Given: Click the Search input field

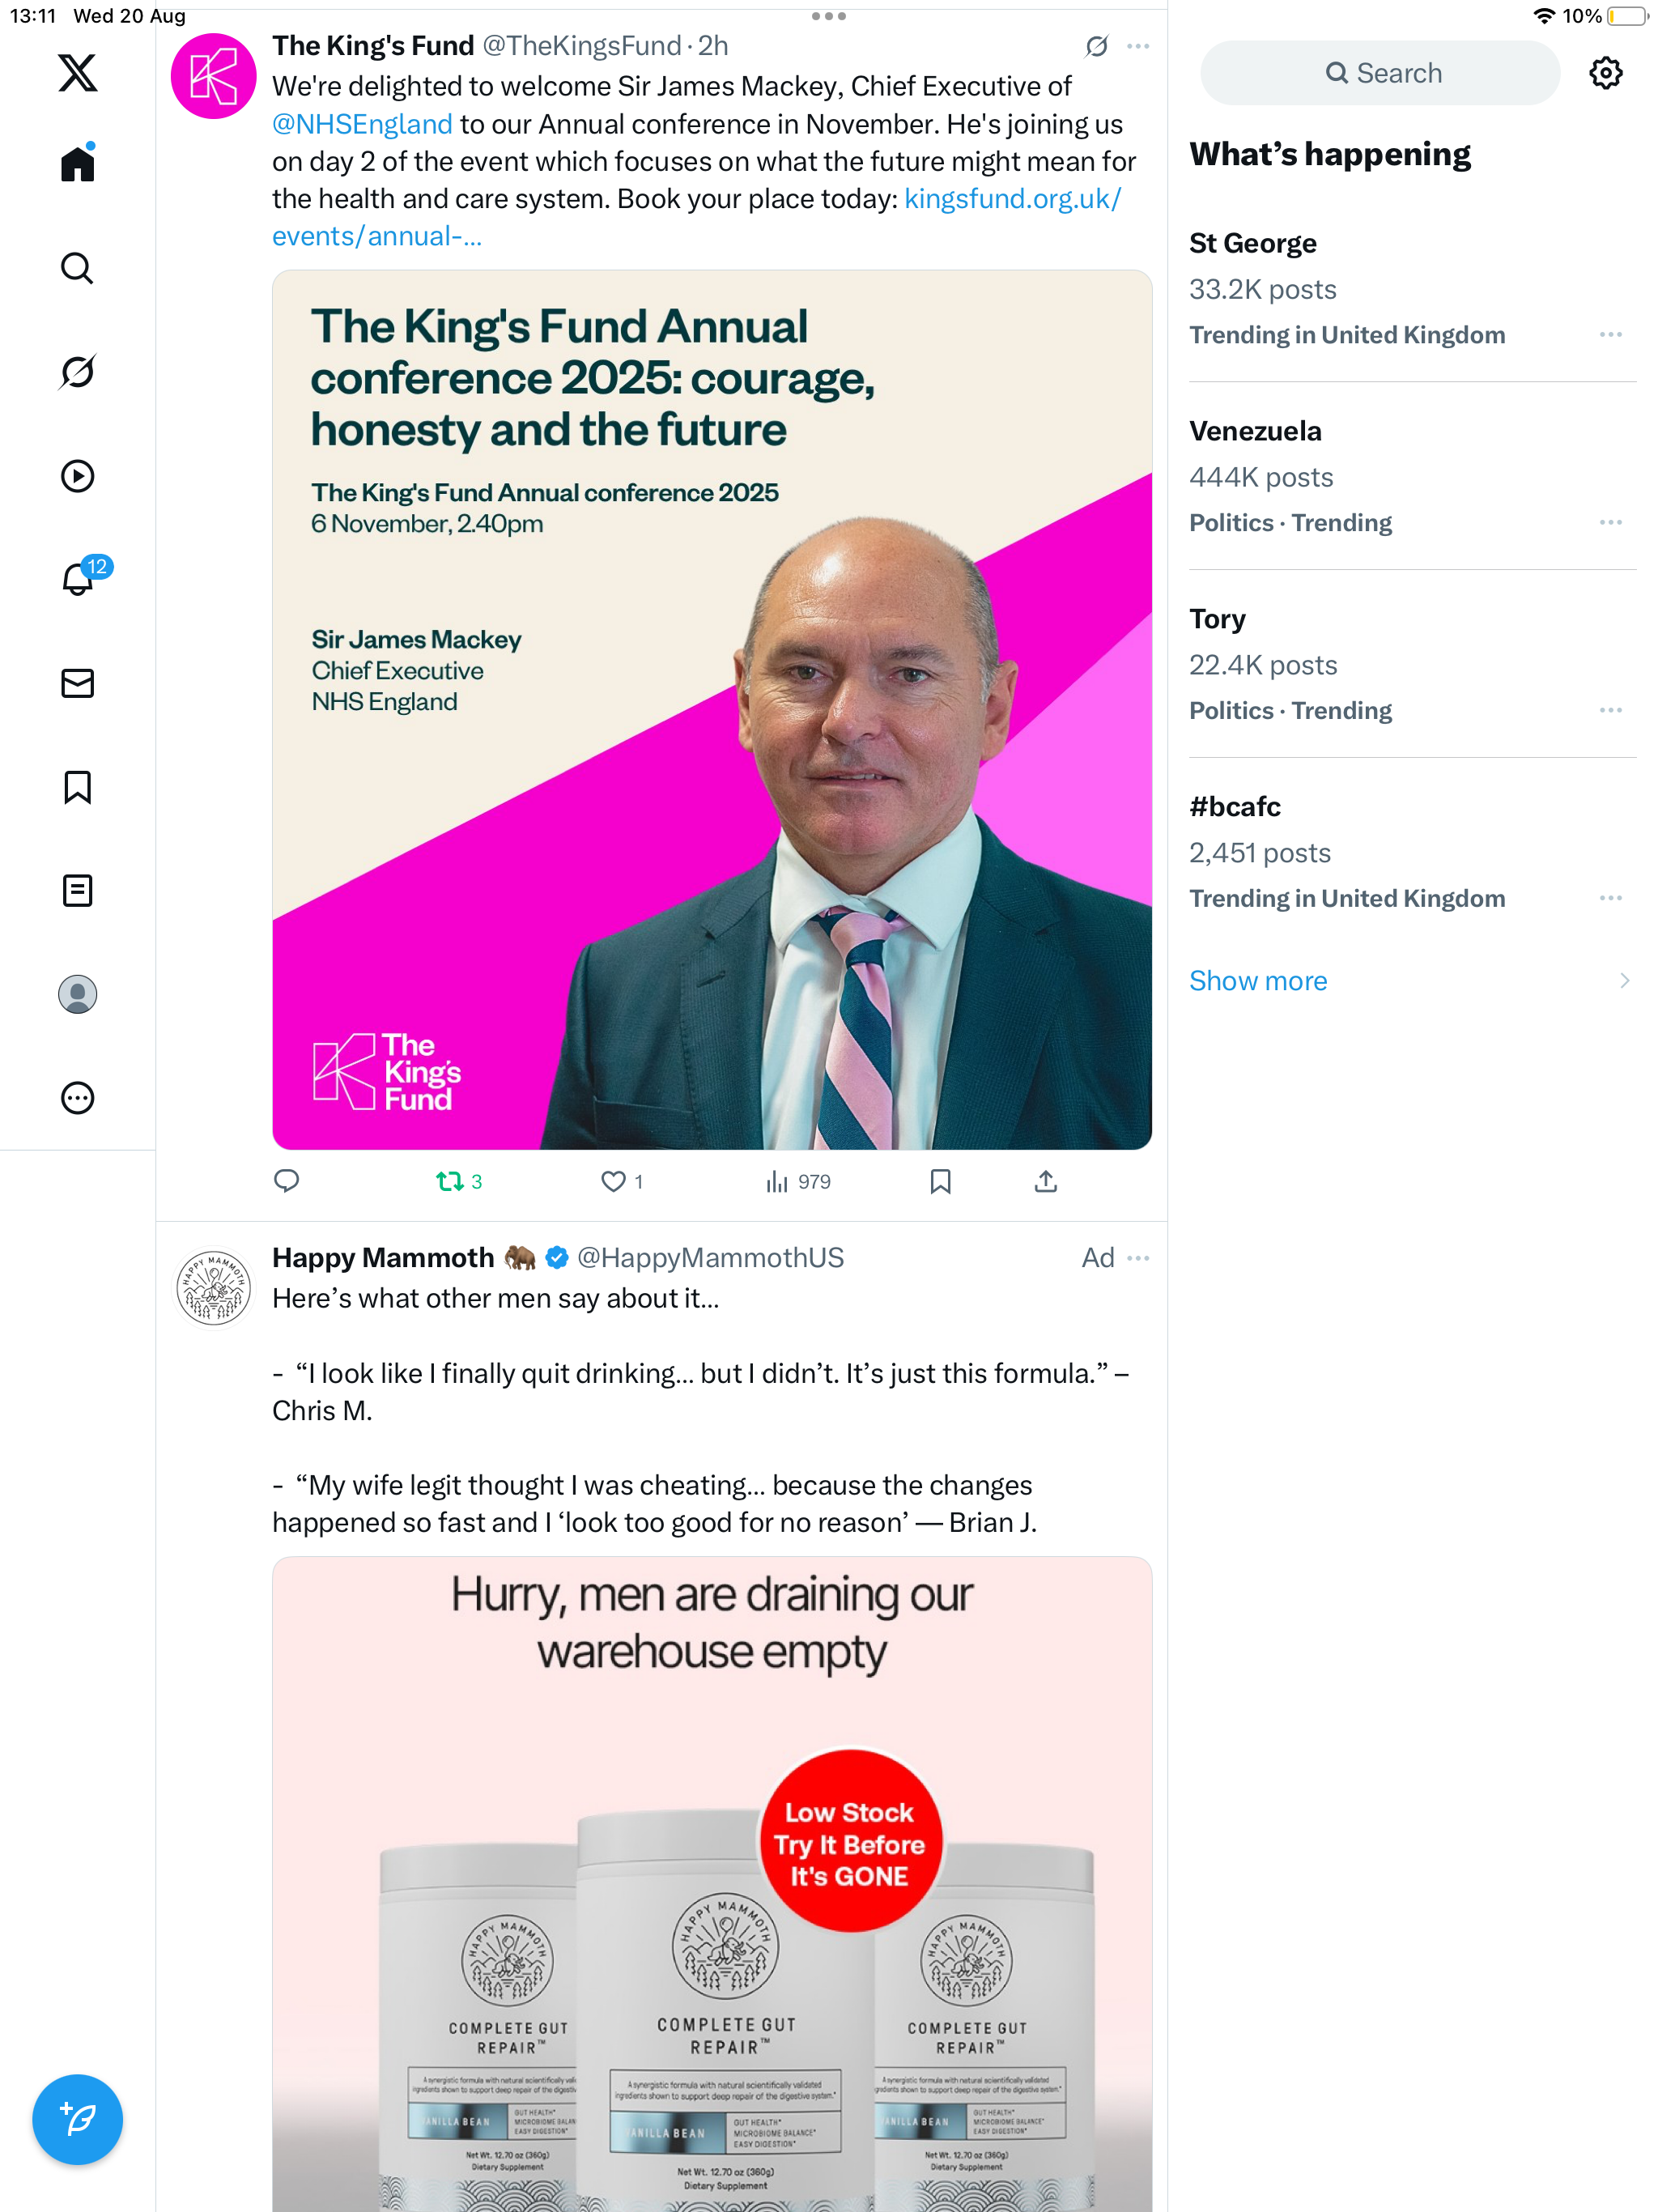Looking at the screenshot, I should coord(1380,73).
